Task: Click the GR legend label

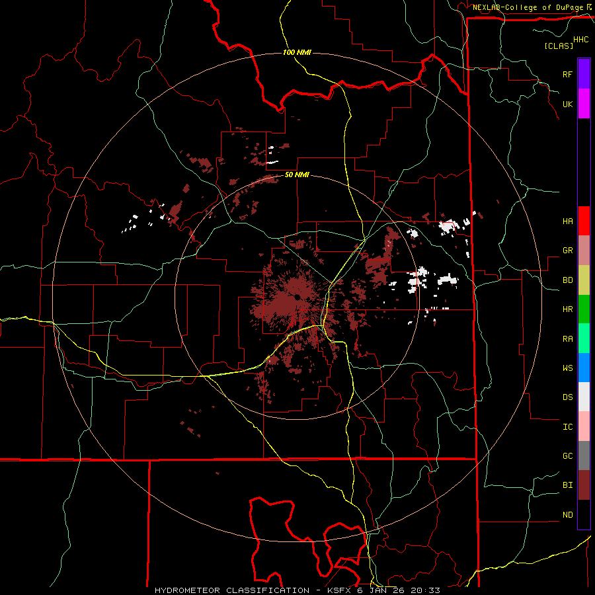Action: point(567,251)
